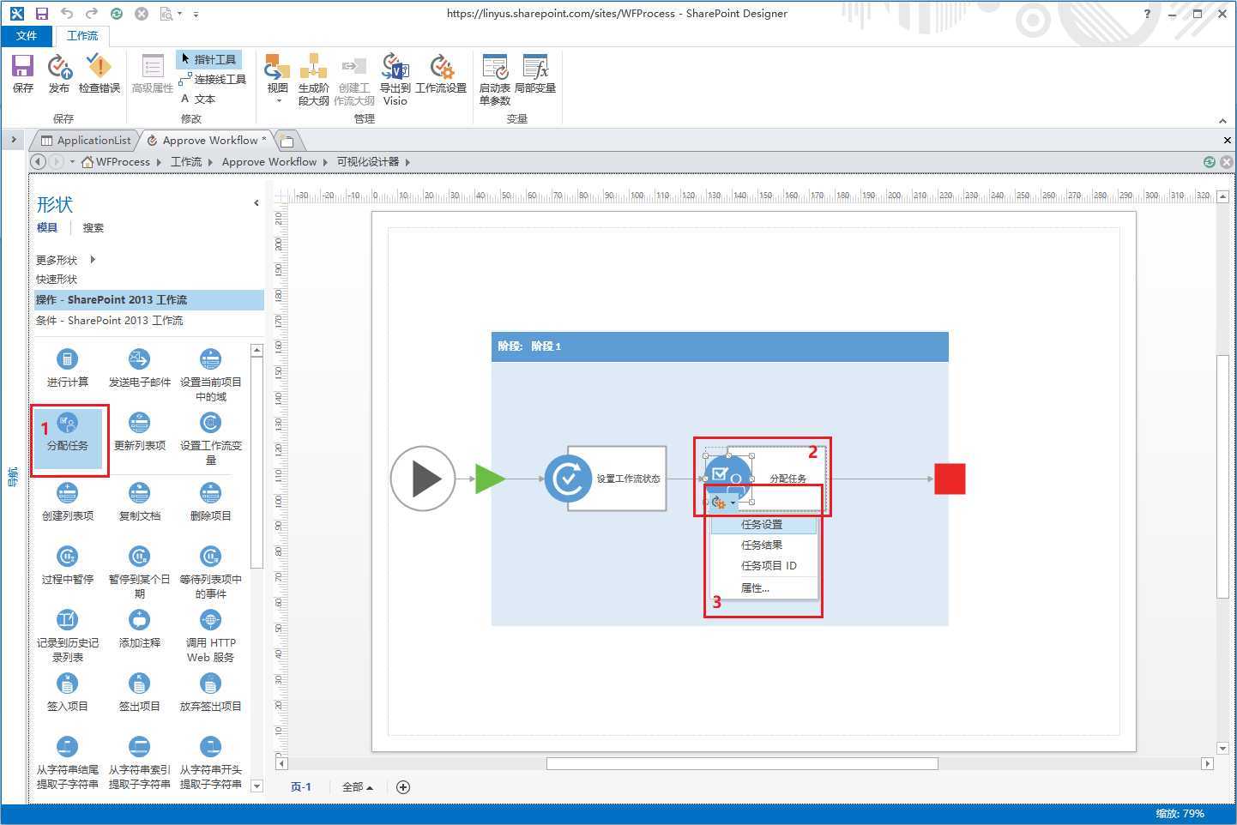This screenshot has width=1237, height=825.
Task: Collapse the 形状 shapes panel
Action: [256, 203]
